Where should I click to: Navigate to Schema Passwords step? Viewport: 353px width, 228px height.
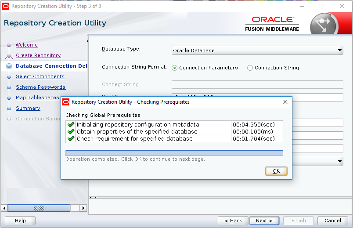click(x=40, y=87)
